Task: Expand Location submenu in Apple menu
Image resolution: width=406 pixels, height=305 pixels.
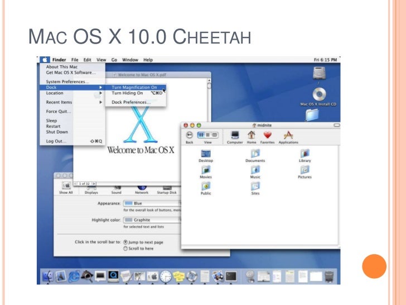Action: pos(72,93)
